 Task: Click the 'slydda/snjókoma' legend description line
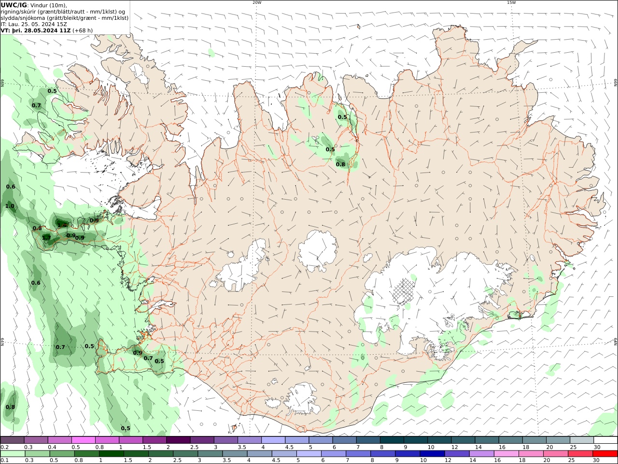65,18
